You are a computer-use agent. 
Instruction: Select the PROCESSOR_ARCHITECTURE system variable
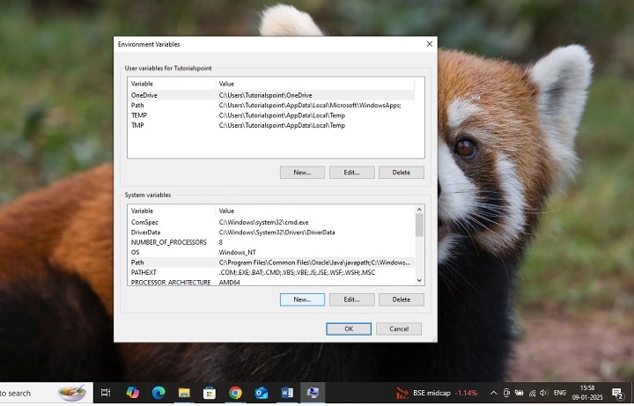[x=271, y=282]
